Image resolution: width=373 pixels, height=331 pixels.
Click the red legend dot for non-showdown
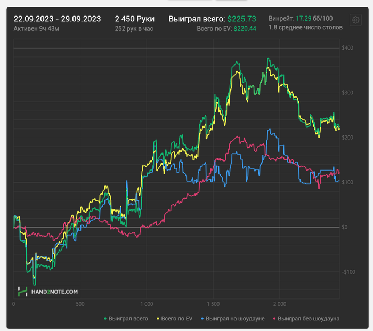pos(274,318)
